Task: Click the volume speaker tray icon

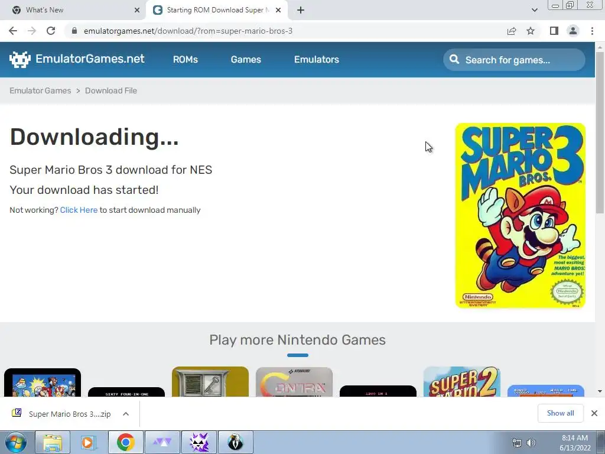Action: tap(531, 443)
